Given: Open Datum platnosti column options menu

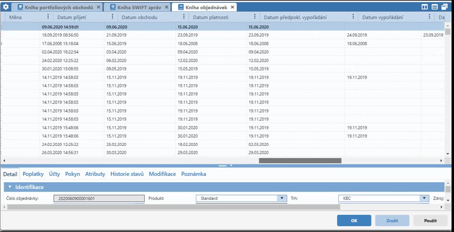Looking at the screenshot, I should click(255, 17).
